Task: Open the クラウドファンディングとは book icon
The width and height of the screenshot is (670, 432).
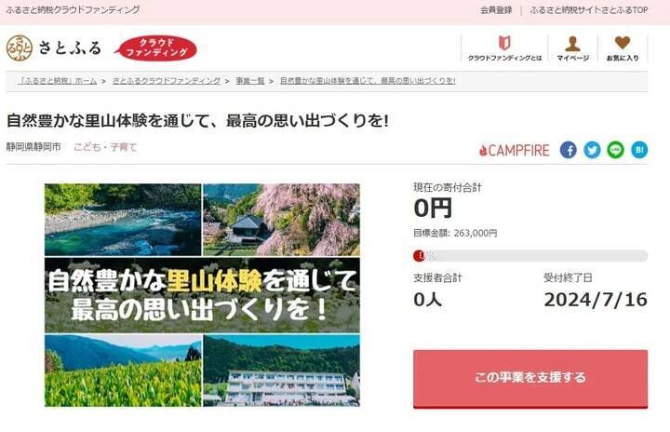Action: pyautogui.click(x=504, y=43)
